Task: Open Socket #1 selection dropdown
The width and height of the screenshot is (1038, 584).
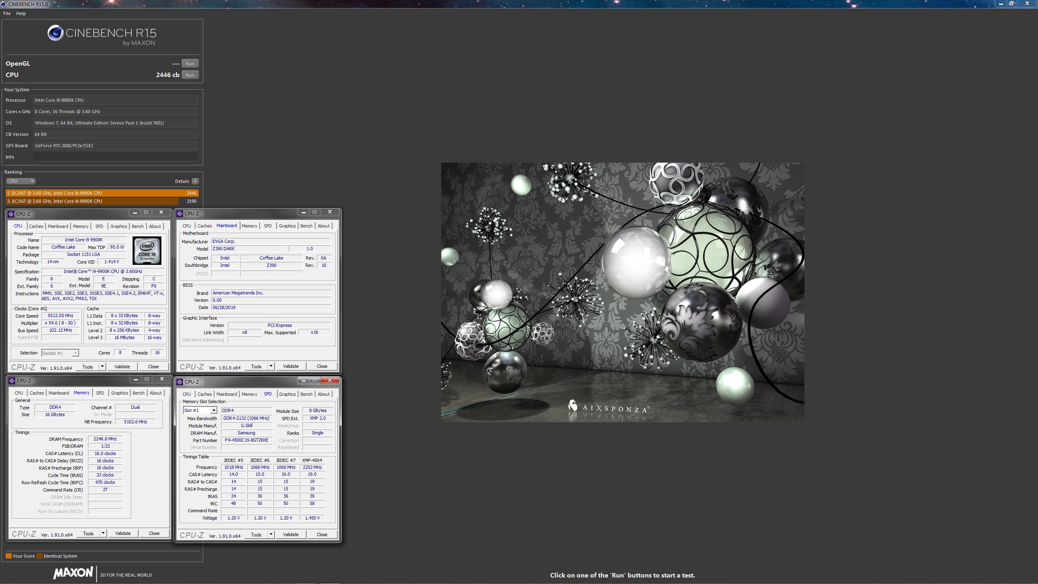Action: pyautogui.click(x=60, y=353)
